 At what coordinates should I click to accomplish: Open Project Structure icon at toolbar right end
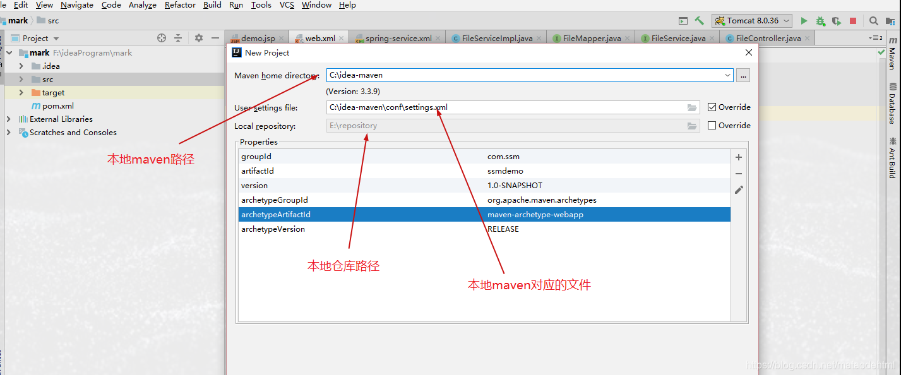tap(892, 21)
